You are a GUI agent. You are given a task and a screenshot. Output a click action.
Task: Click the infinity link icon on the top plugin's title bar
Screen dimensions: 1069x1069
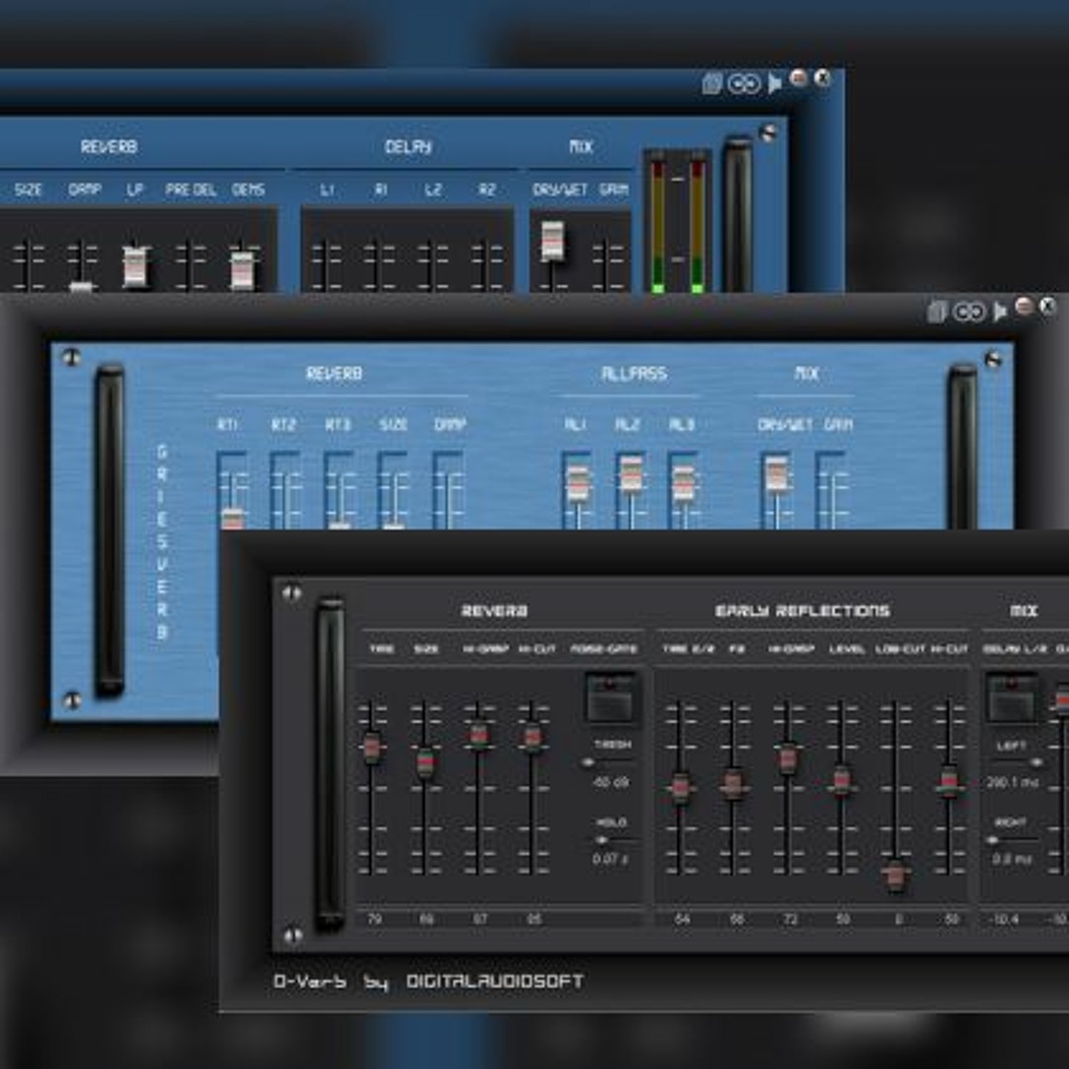[x=742, y=82]
